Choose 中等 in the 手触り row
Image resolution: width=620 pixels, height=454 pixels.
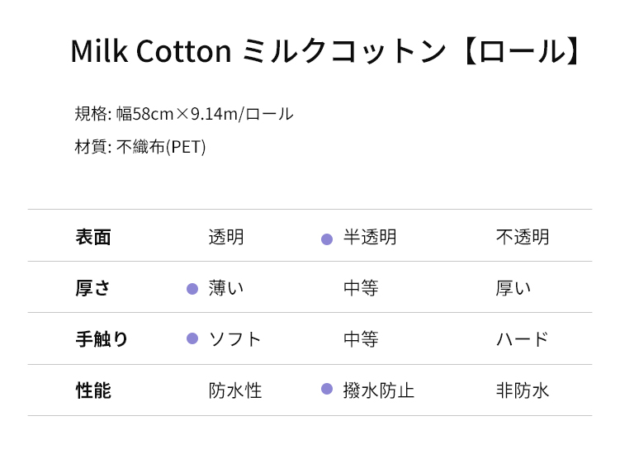[361, 339]
